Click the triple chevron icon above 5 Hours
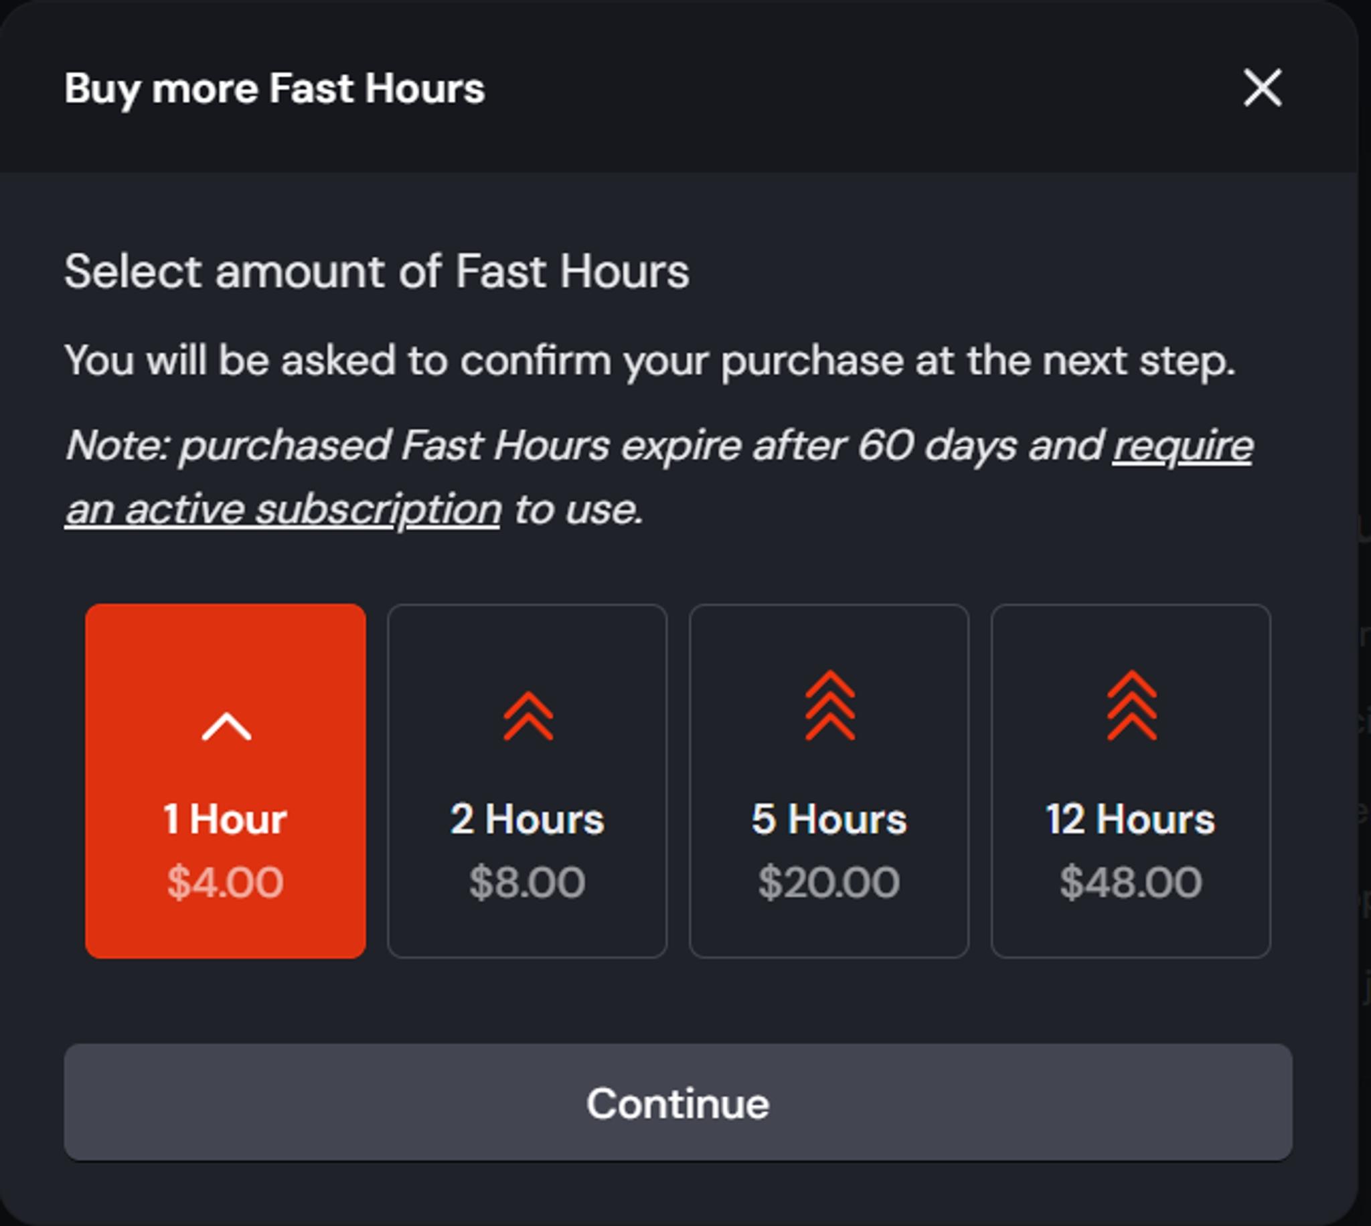The height and width of the screenshot is (1226, 1371). coord(830,705)
